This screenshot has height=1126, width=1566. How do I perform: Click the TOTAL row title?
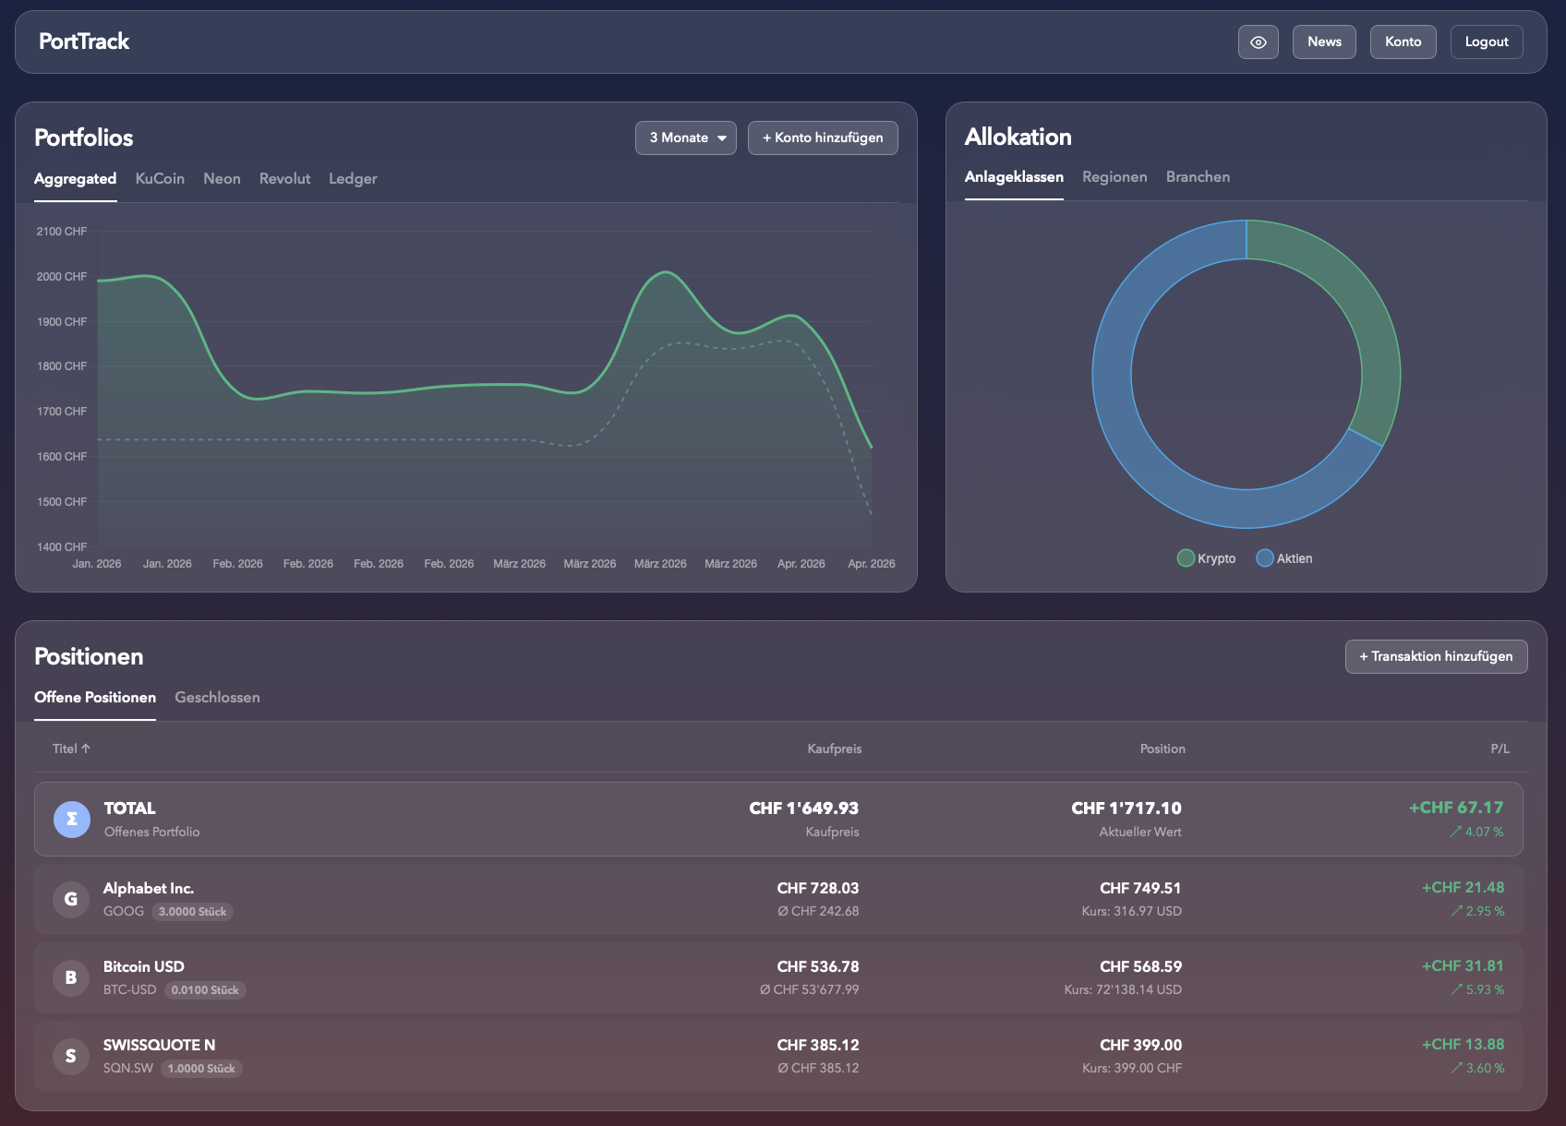point(129,809)
